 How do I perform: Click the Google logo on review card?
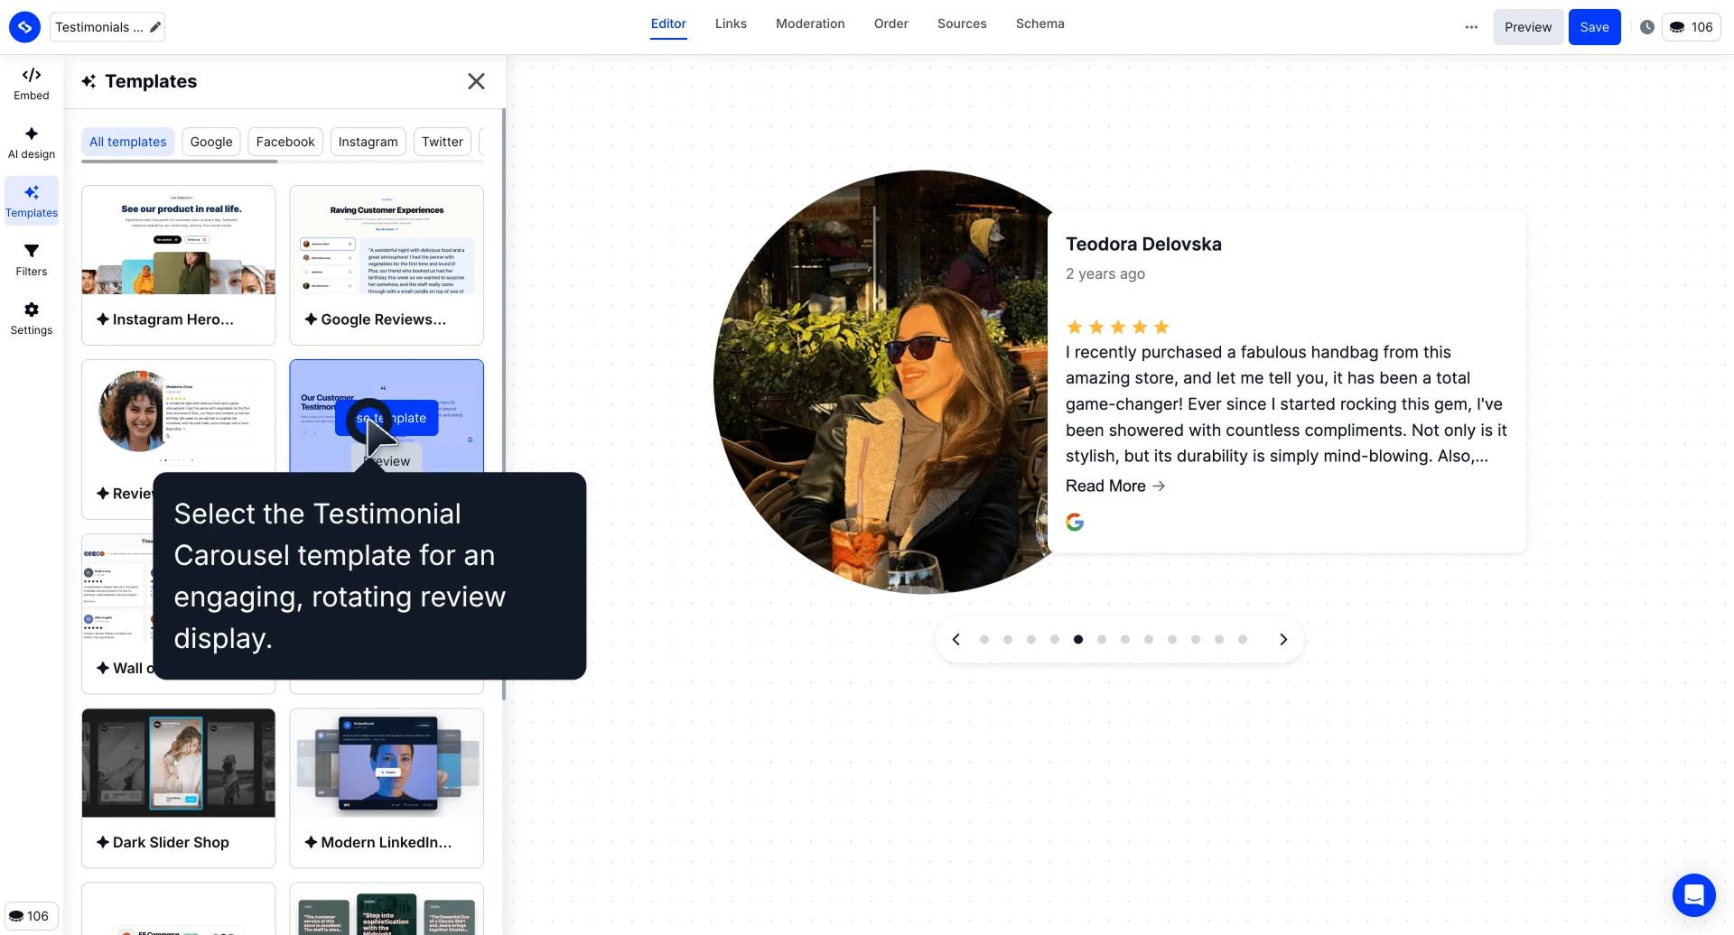(x=1075, y=523)
